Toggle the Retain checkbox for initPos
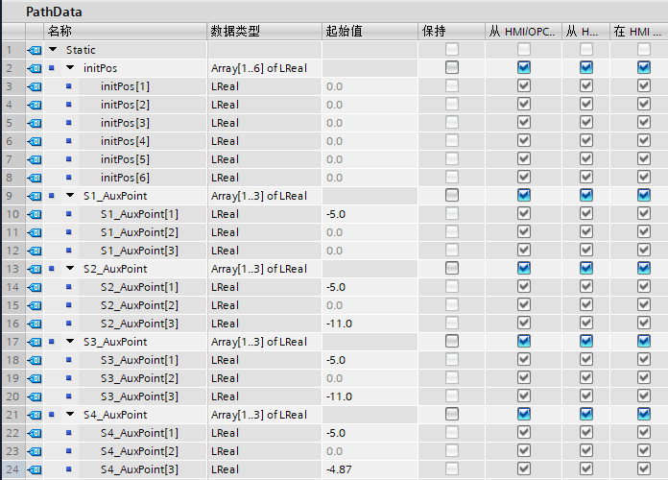668x480 pixels. [x=451, y=68]
